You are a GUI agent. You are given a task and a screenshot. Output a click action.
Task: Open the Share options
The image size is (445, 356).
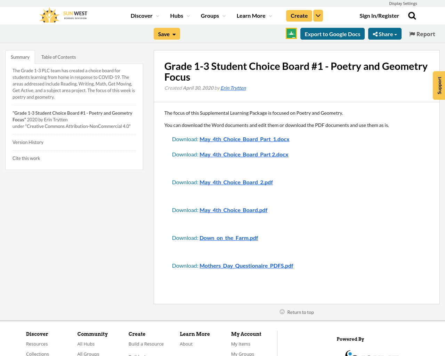click(385, 33)
